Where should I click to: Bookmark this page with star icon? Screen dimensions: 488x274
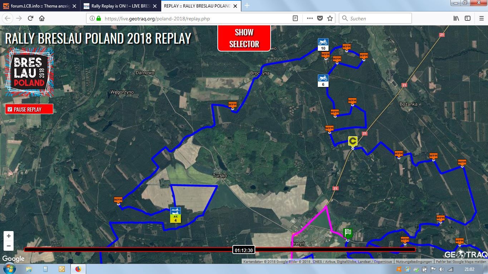[x=330, y=18]
